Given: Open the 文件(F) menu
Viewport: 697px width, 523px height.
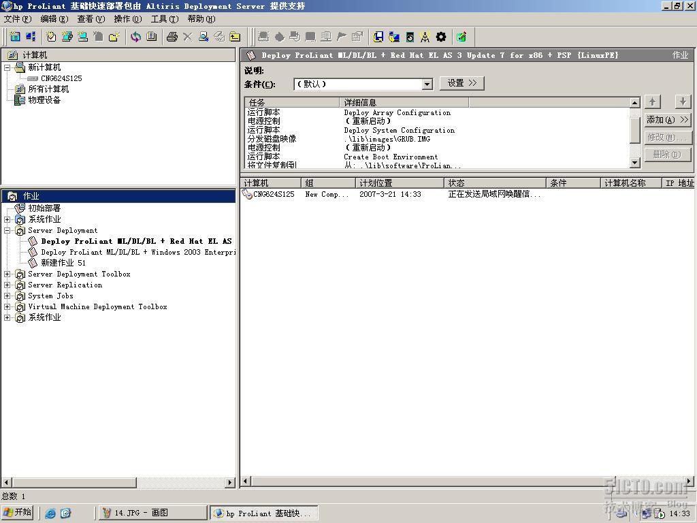Looking at the screenshot, I should (x=18, y=18).
